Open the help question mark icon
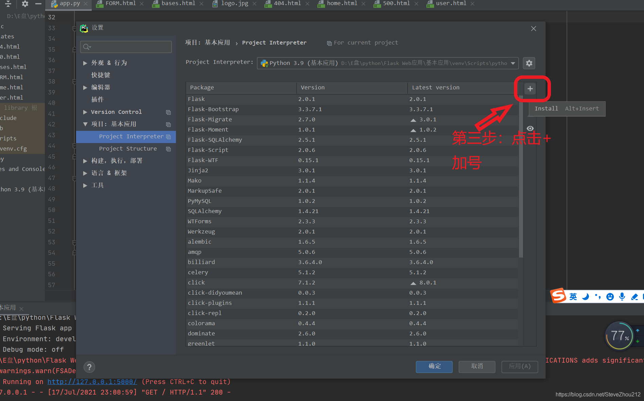The height and width of the screenshot is (401, 644). point(89,367)
